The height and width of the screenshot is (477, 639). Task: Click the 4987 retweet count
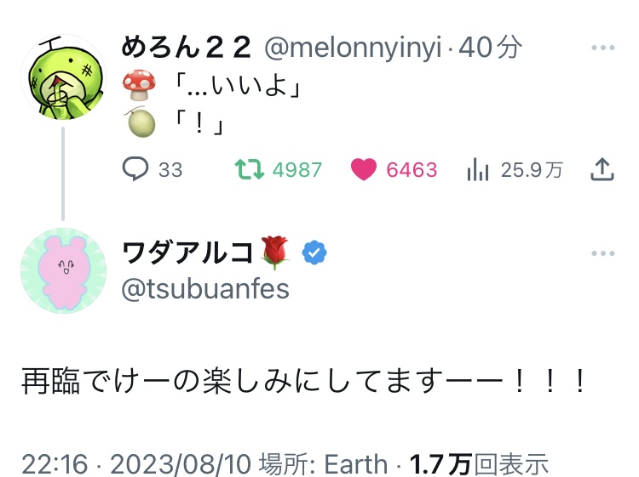pos(297,170)
